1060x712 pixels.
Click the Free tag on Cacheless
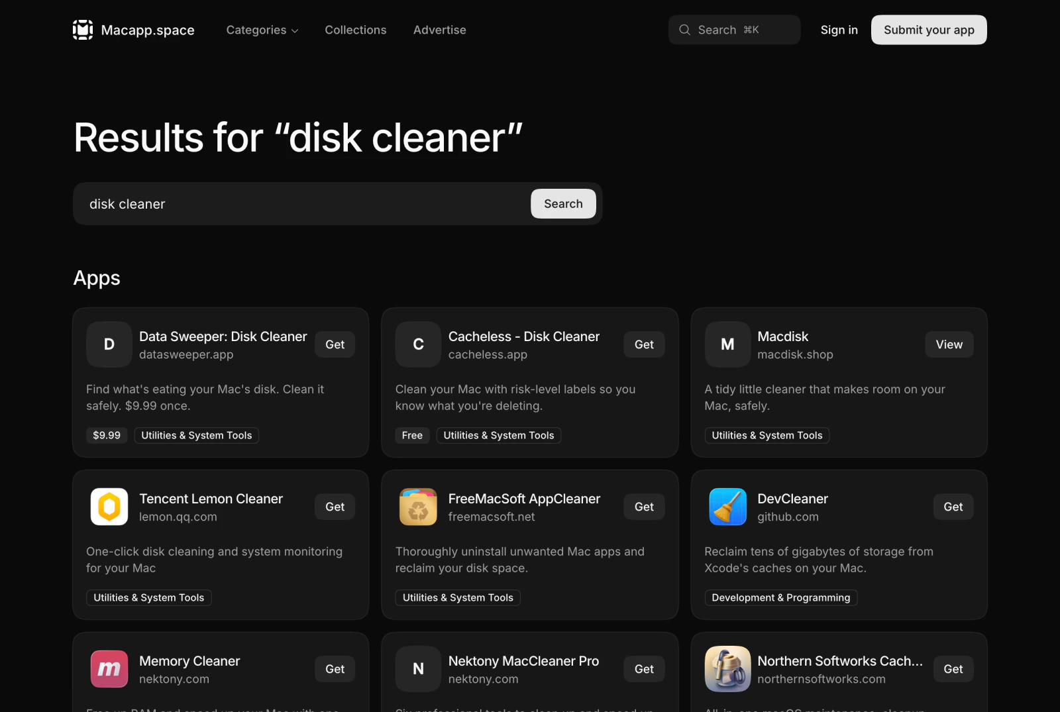pos(412,435)
